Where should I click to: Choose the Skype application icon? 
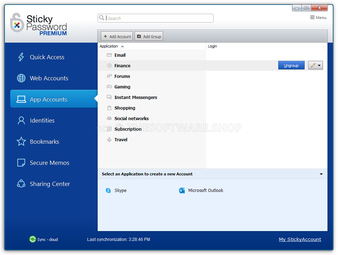pyautogui.click(x=108, y=191)
